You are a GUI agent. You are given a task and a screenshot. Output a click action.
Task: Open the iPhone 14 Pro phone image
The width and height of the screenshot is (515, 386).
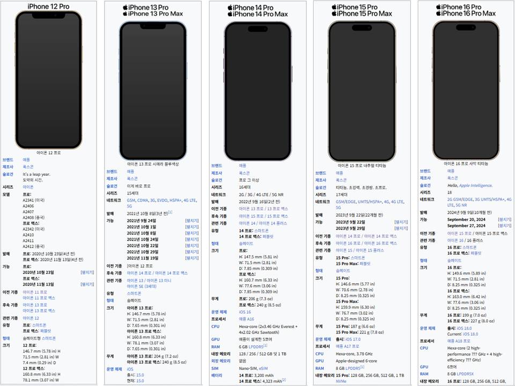(x=258, y=91)
